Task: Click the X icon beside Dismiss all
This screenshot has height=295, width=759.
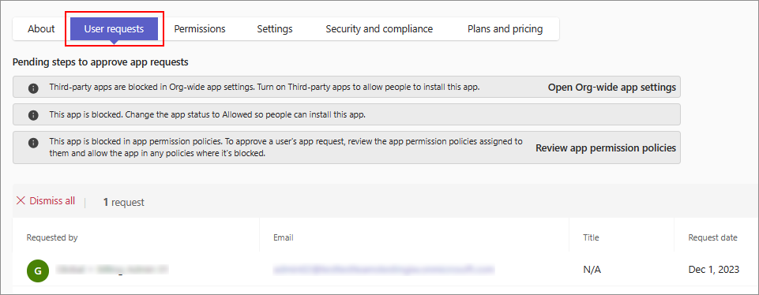Action: 21,200
